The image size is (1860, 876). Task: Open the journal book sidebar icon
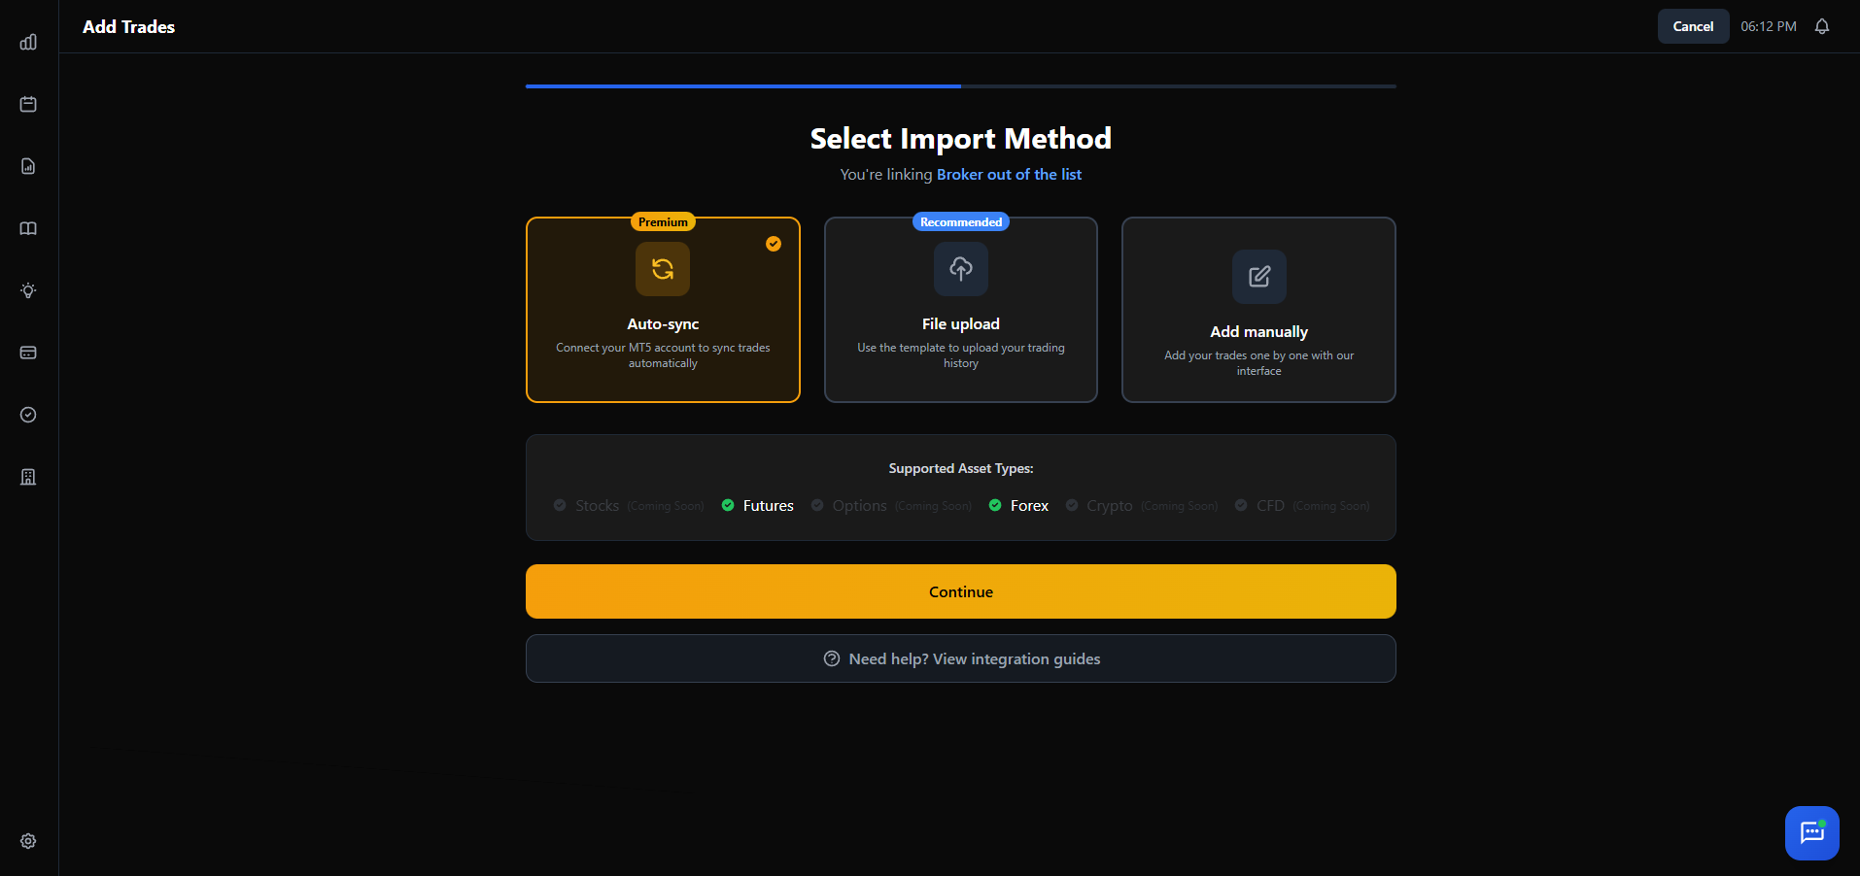tap(28, 228)
